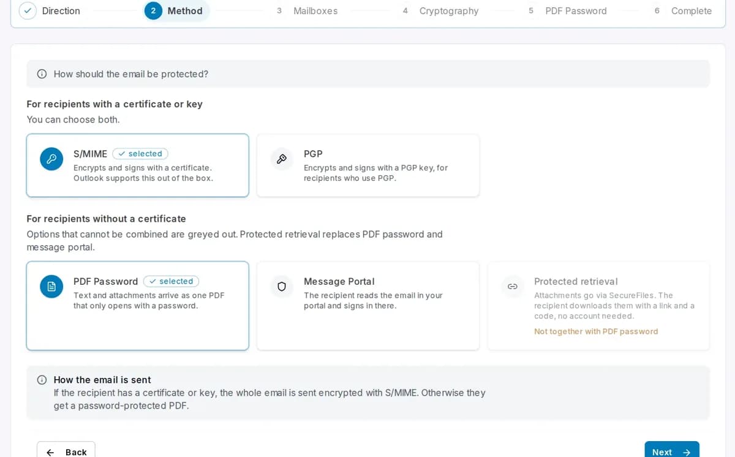Click the right arrow on the Next button
735x457 pixels.
tap(687, 452)
